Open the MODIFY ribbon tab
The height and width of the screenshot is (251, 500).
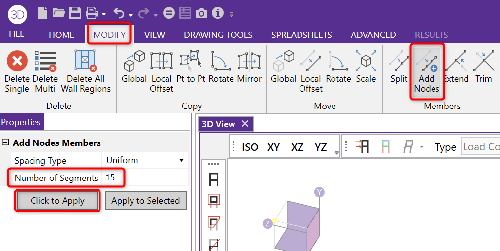[109, 35]
